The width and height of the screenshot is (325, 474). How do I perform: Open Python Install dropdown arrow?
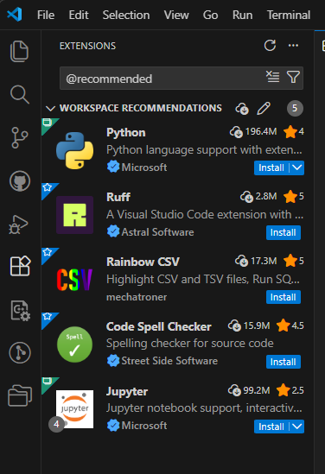point(297,167)
